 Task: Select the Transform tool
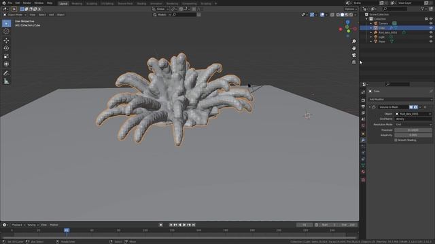(6, 64)
